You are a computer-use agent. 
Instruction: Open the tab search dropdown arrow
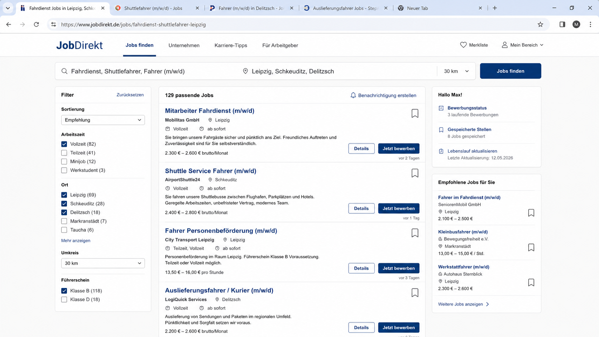click(x=8, y=8)
